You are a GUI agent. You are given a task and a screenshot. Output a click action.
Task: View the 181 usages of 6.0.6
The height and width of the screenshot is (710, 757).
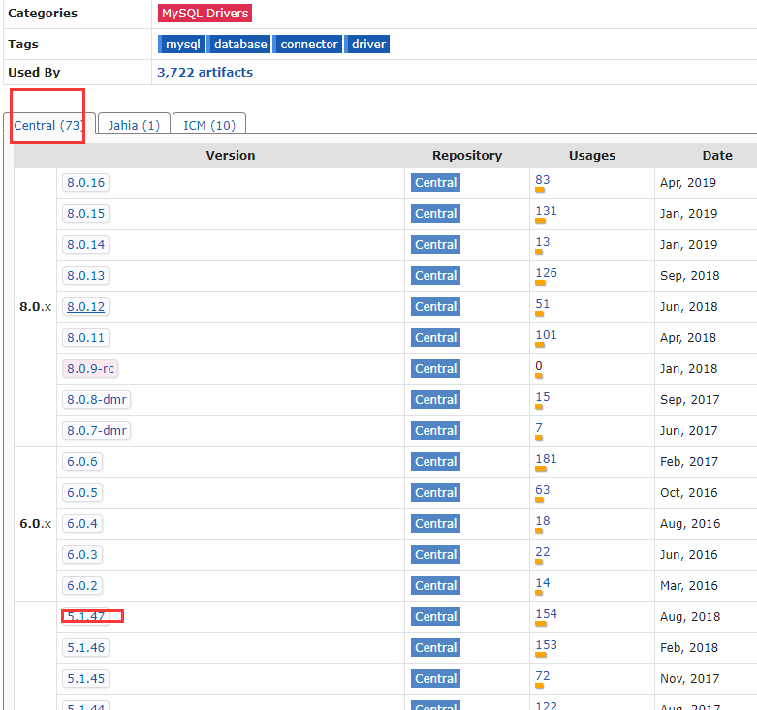pos(546,459)
